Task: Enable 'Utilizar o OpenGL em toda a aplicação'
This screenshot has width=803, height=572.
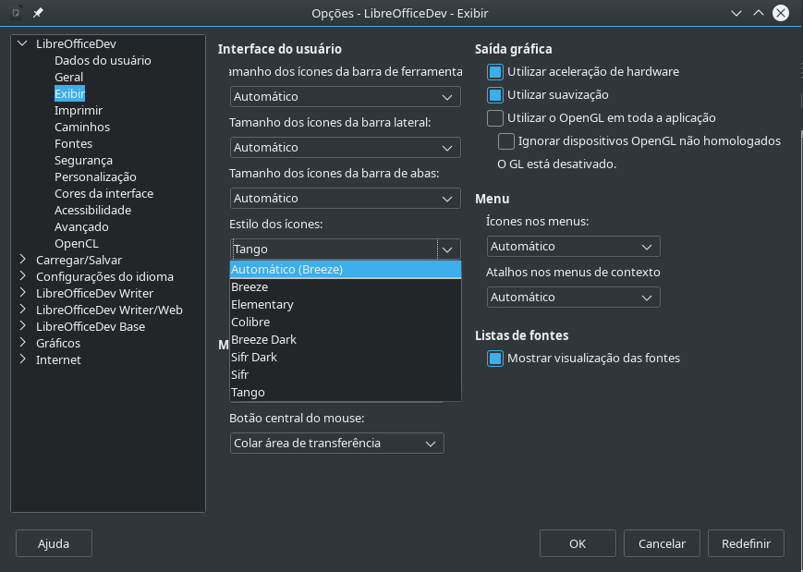Action: pyautogui.click(x=494, y=117)
